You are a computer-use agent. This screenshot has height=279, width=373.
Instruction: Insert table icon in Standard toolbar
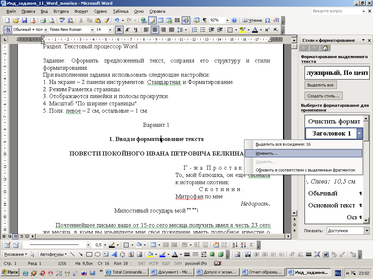[x=161, y=20]
